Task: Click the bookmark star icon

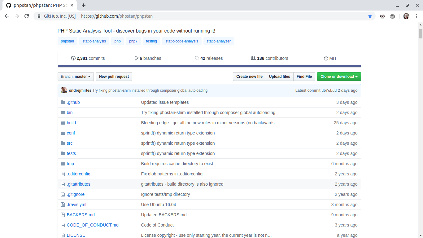Action: 370,16
